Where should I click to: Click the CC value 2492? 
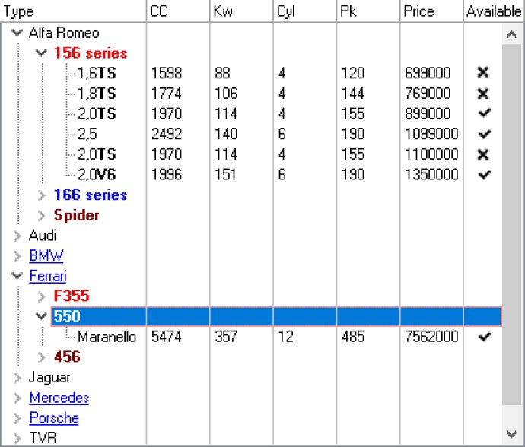(x=167, y=134)
